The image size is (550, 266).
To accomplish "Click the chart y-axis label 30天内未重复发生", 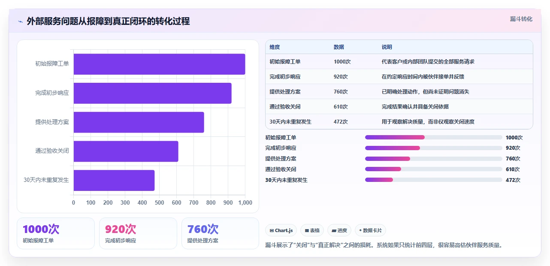I will pos(46,180).
